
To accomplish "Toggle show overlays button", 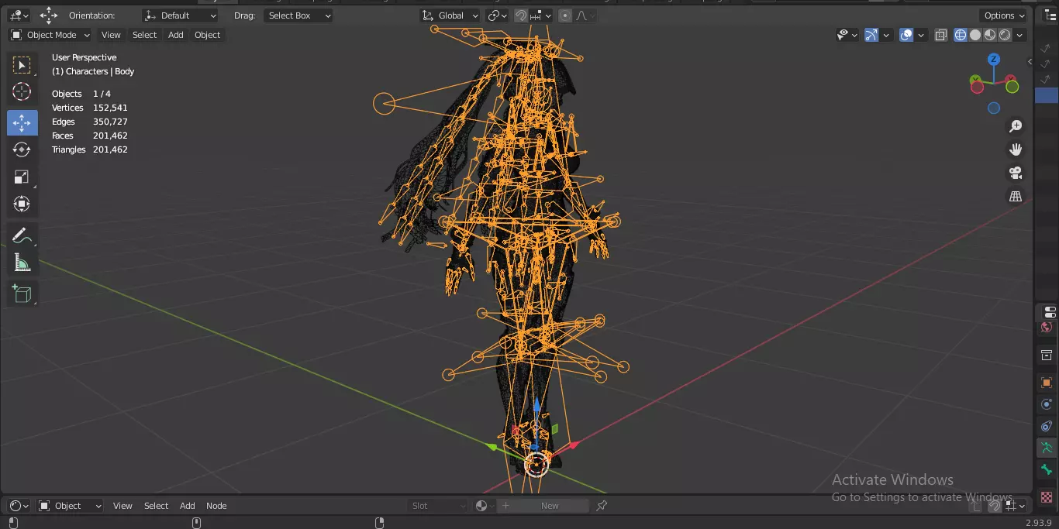I will pos(906,35).
